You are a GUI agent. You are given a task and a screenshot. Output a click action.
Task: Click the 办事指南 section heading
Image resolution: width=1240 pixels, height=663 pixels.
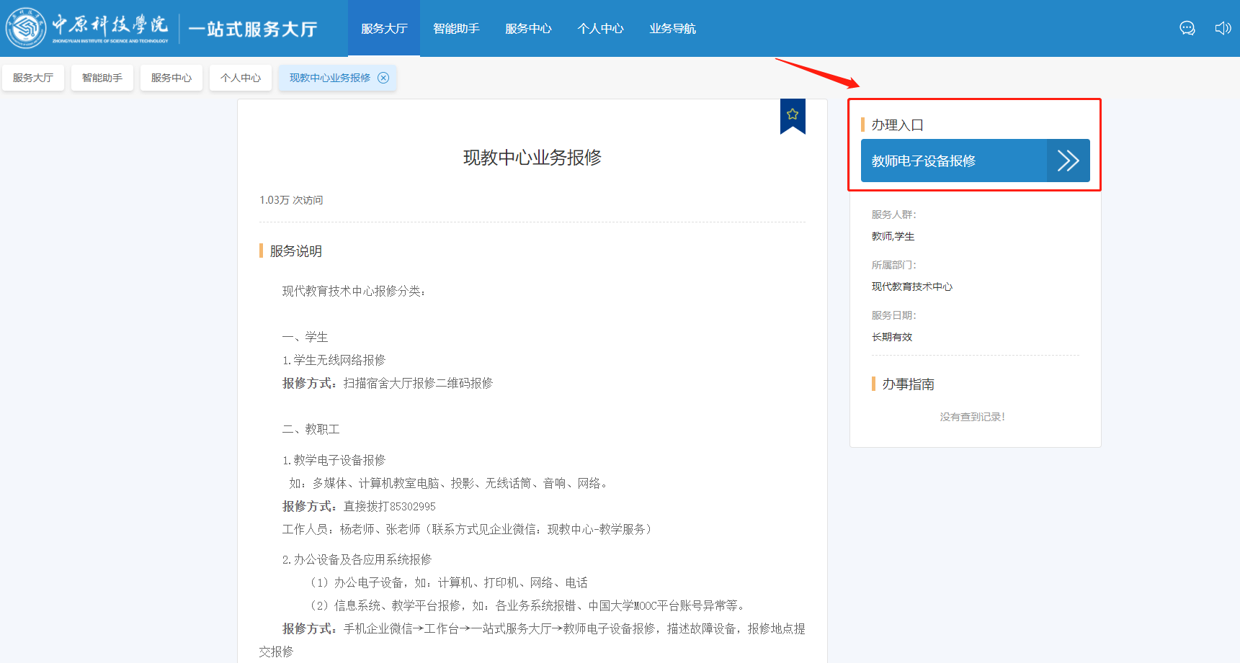[x=908, y=384]
